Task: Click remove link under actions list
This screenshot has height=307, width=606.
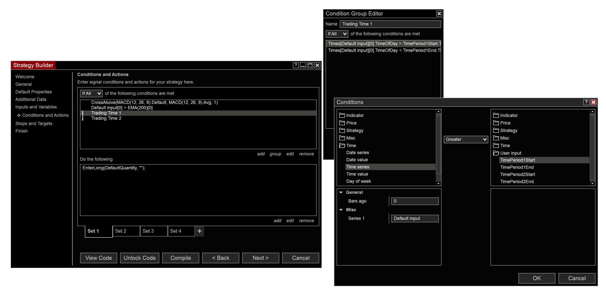Action: click(x=306, y=221)
